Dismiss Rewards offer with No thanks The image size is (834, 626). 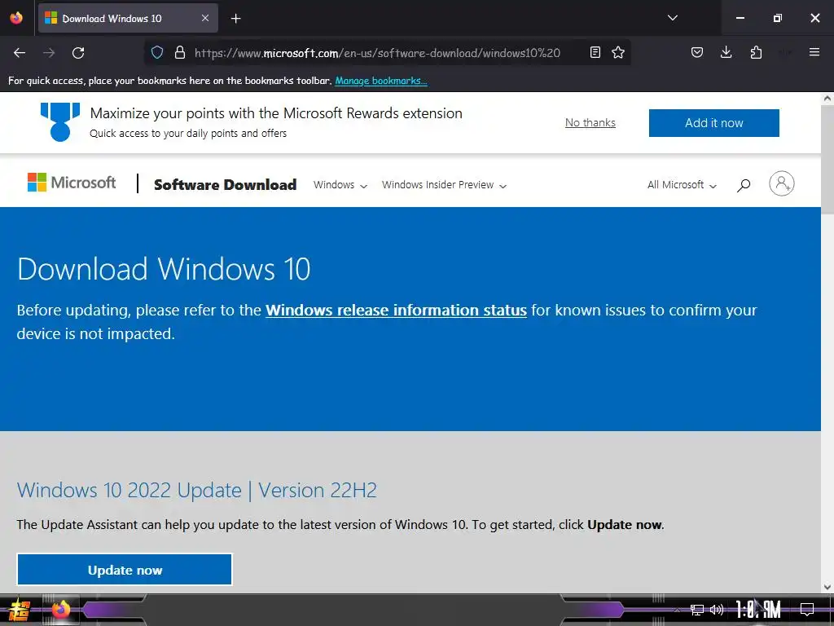(590, 122)
